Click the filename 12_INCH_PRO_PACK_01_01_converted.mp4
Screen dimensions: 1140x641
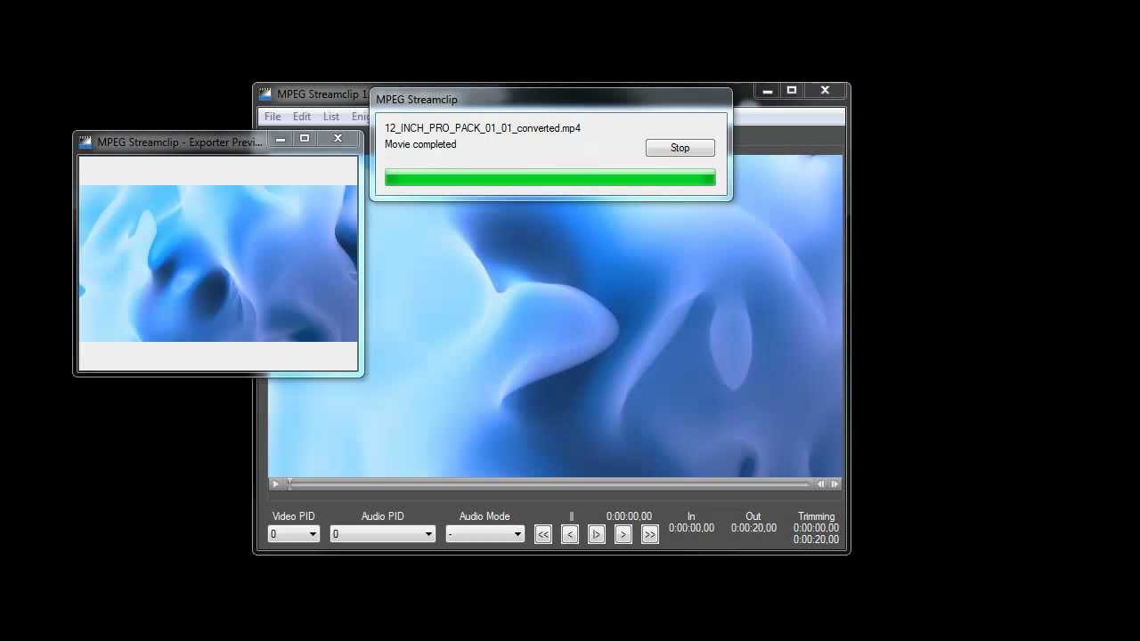[x=483, y=128]
